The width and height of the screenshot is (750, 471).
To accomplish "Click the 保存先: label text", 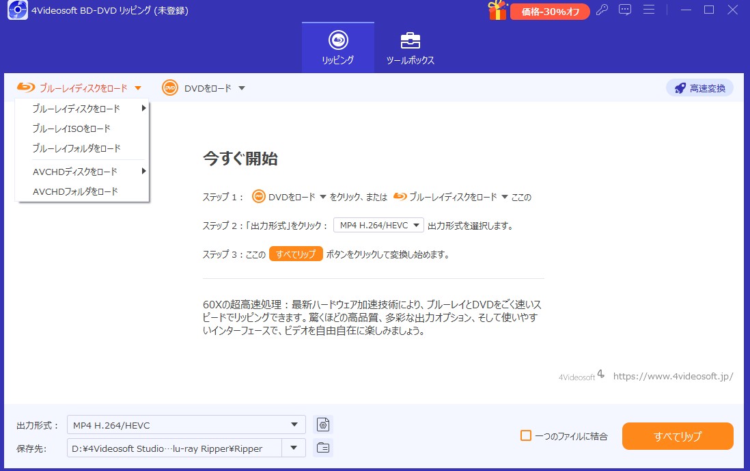I will (x=31, y=448).
